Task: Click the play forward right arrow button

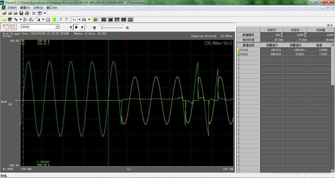Action: pos(82,27)
